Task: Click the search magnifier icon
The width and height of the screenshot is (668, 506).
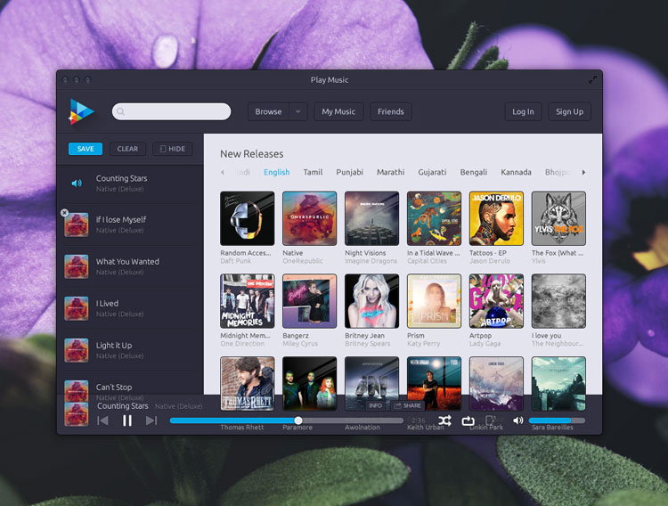Action: tap(120, 111)
